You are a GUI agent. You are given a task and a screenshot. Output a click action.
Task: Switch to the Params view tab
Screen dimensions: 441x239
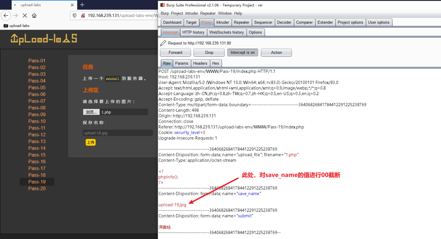(x=182, y=63)
